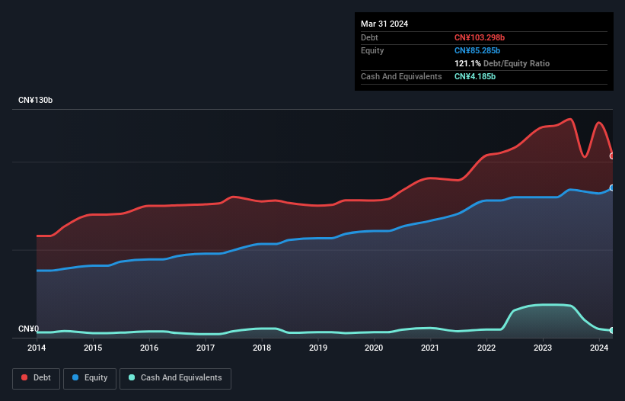Click the 2014 x-axis label
The image size is (625, 401).
click(x=37, y=348)
